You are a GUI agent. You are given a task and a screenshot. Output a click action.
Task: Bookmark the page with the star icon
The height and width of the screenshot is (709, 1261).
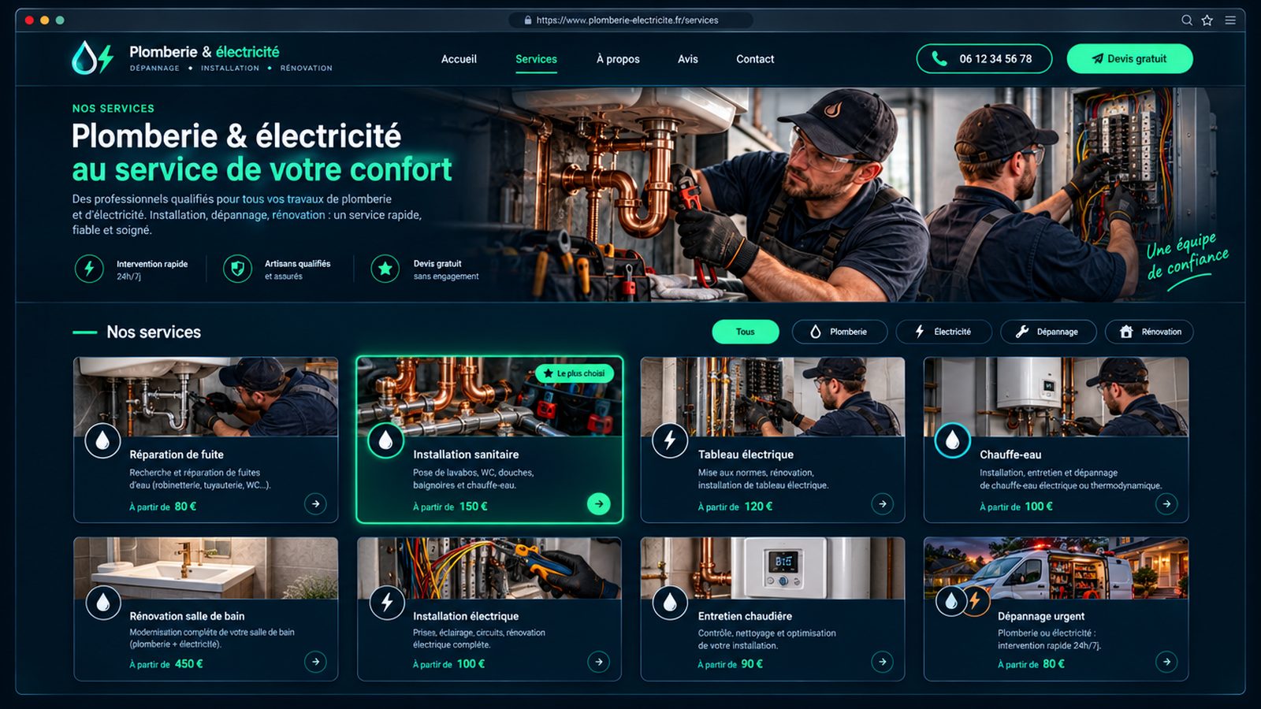pos(1207,20)
